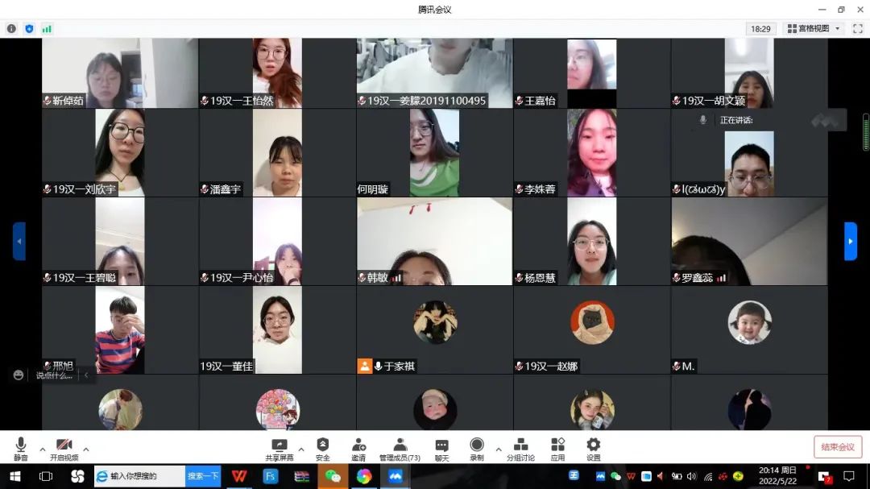Expand the audio options arrow beside mute
The height and width of the screenshot is (489, 870).
pos(42,450)
